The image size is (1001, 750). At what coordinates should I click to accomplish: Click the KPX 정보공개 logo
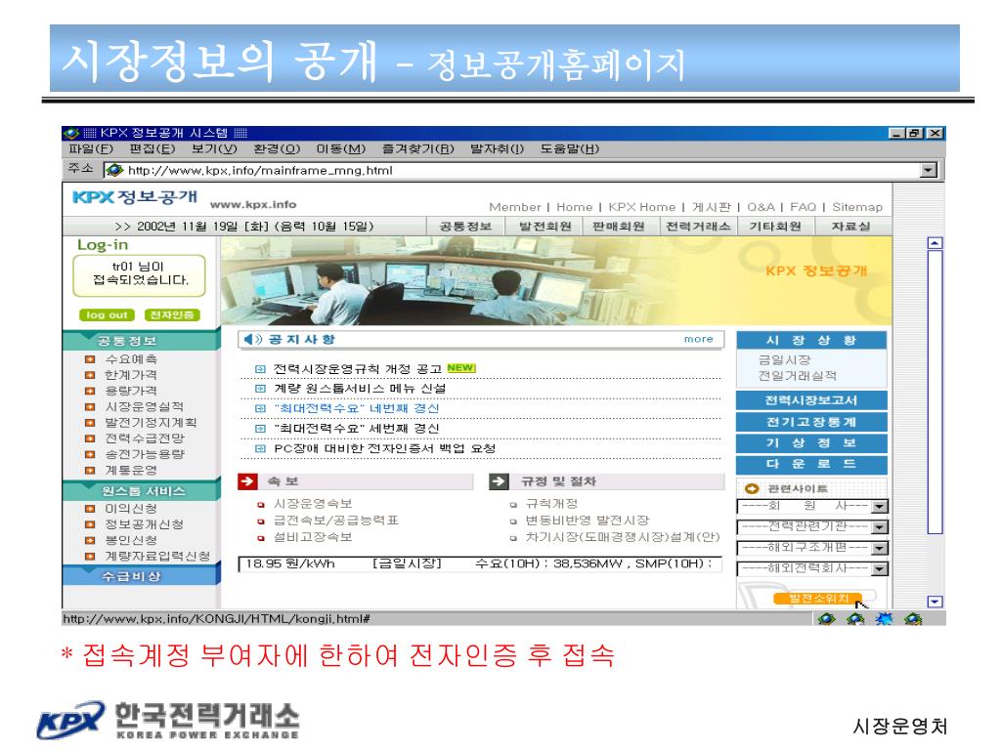[135, 197]
